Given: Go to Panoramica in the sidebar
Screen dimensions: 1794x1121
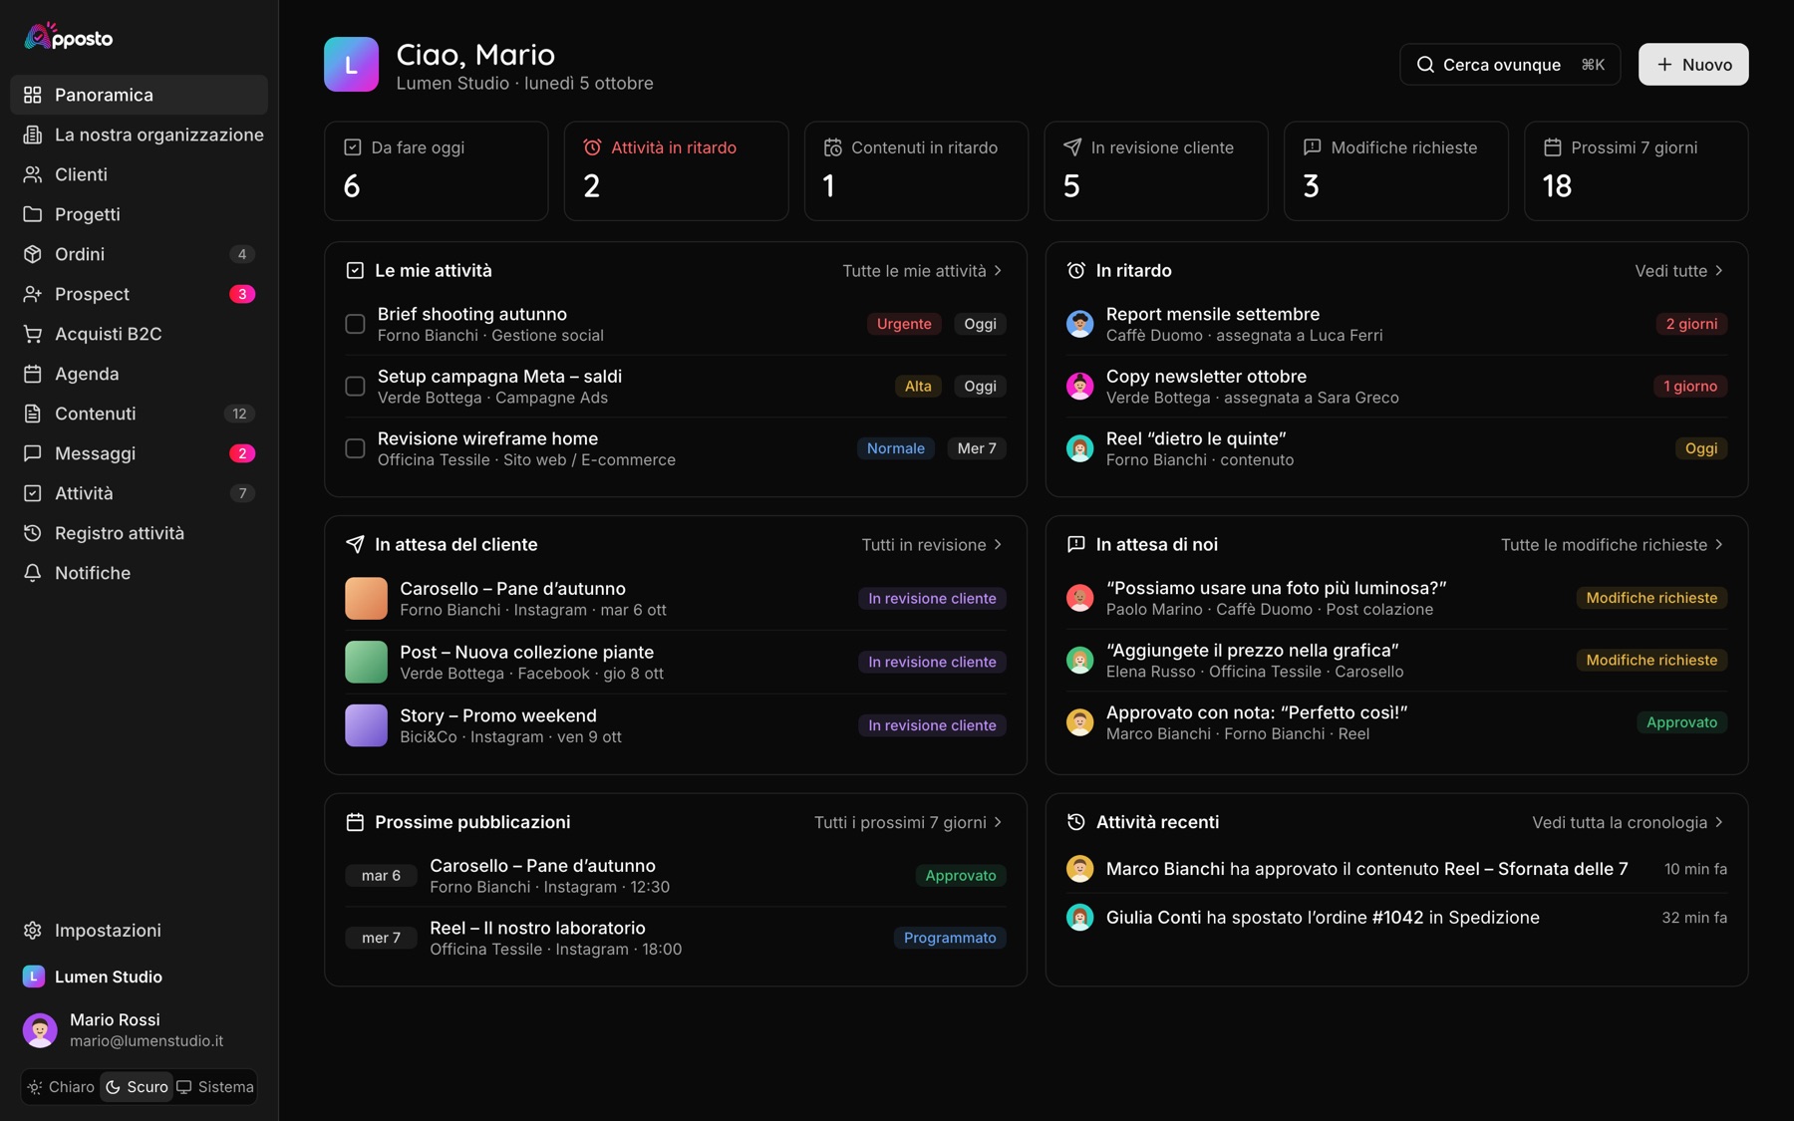Looking at the screenshot, I should coord(139,95).
